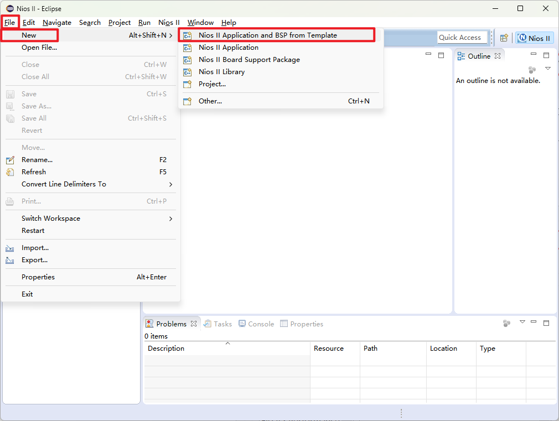The width and height of the screenshot is (559, 421).
Task: Expand Switch Workspace submenu
Action: click(91, 218)
